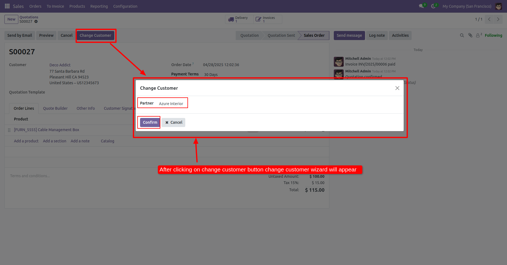
Task: Click the user avatar in top bar
Action: click(499, 6)
